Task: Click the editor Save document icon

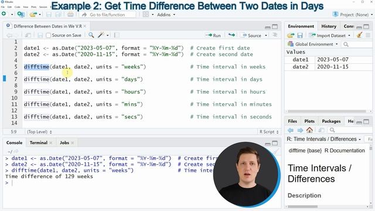Action: (x=40, y=35)
